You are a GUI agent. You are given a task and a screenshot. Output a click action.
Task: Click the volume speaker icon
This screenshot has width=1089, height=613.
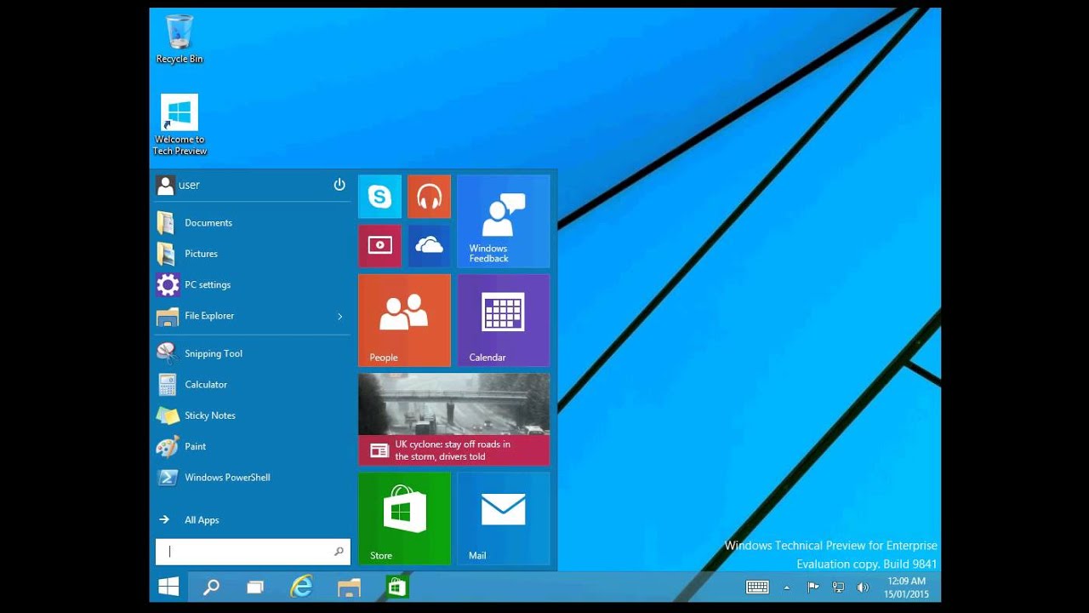[862, 587]
